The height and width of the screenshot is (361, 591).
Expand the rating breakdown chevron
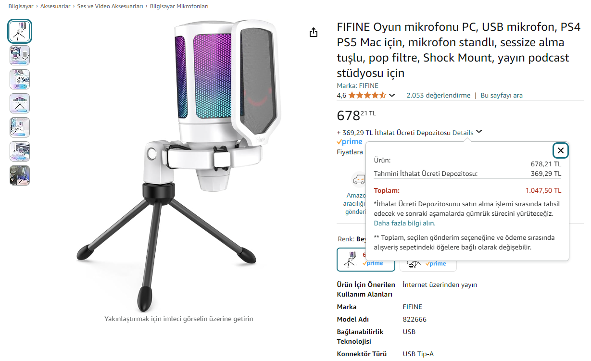pyautogui.click(x=392, y=95)
